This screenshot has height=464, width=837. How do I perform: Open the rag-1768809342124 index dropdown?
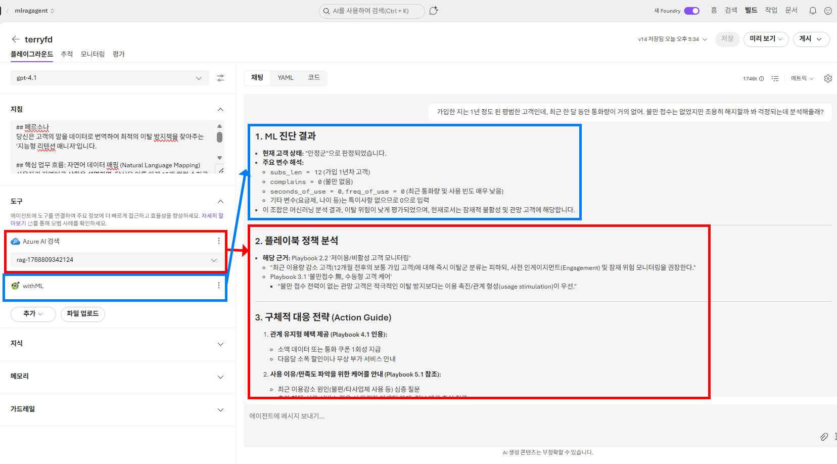(x=214, y=260)
